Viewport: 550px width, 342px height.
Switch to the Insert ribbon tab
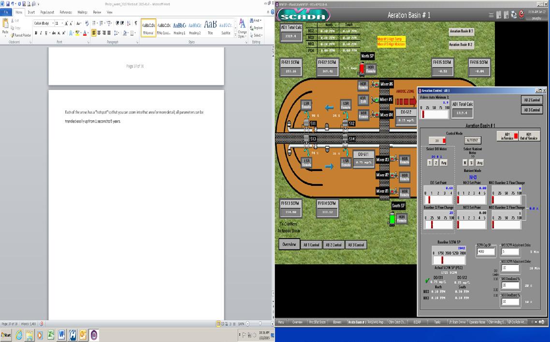click(x=31, y=12)
